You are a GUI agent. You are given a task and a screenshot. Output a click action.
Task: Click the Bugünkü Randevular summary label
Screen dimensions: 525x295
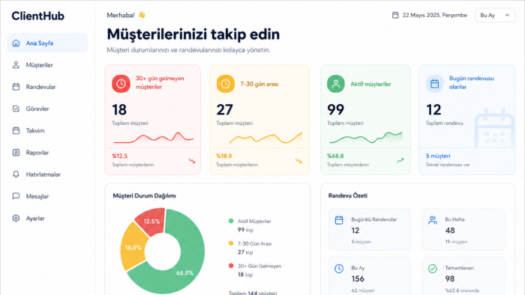pyautogui.click(x=373, y=219)
